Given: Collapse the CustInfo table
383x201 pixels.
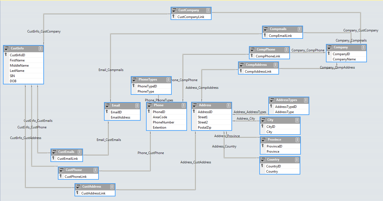Looking at the screenshot, I should (41, 49).
